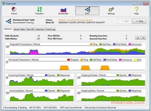151x111 pixels.
Task: Click the orange Ping swatch in Originated legend
Action: click(x=91, y=44)
